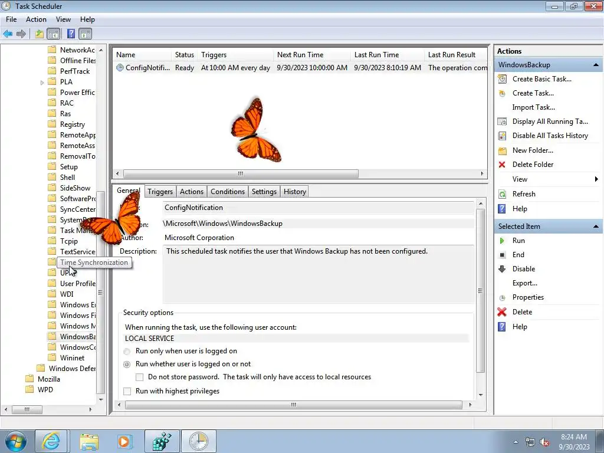Sort by Next Run Time column header

point(312,55)
